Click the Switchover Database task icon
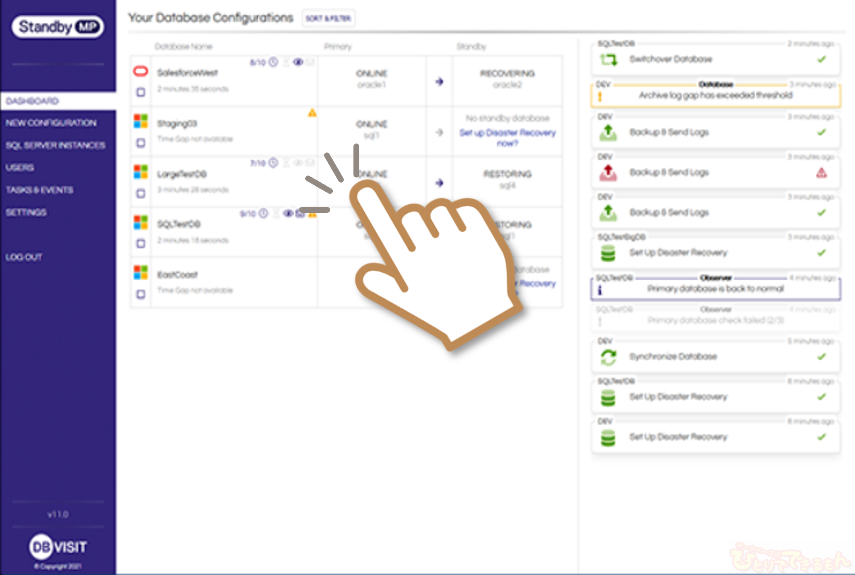855x575 pixels. [x=608, y=59]
